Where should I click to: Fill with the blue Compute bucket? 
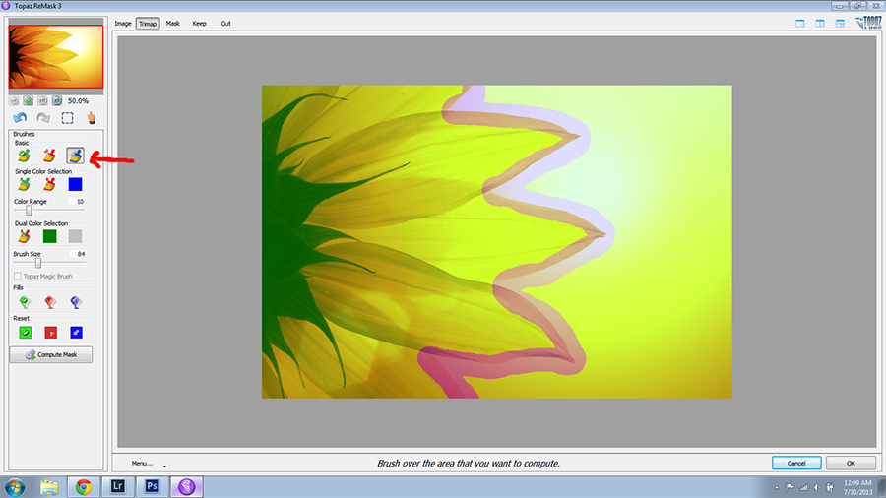76,303
